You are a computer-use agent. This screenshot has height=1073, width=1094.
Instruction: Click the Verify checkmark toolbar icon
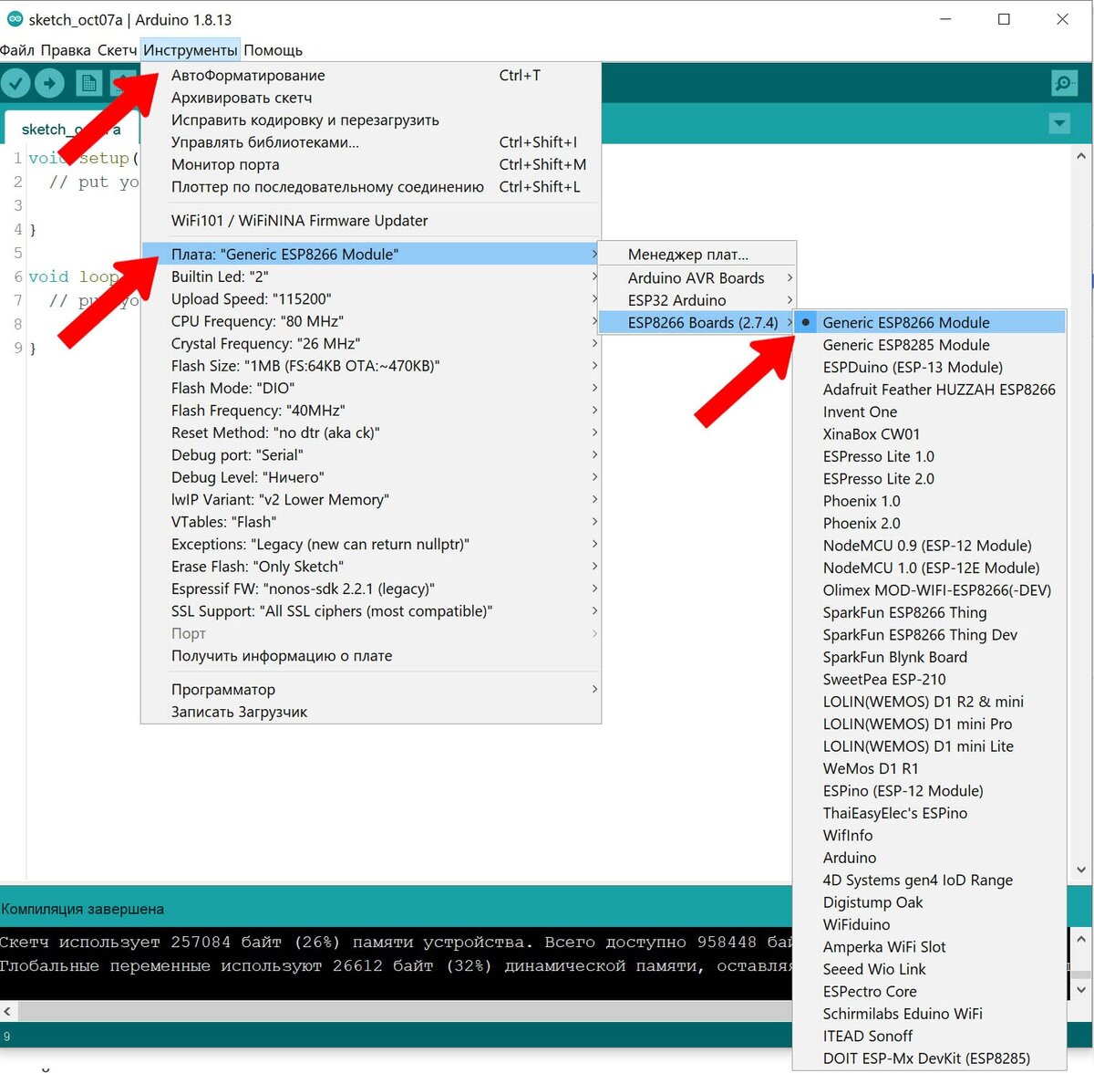pos(15,84)
